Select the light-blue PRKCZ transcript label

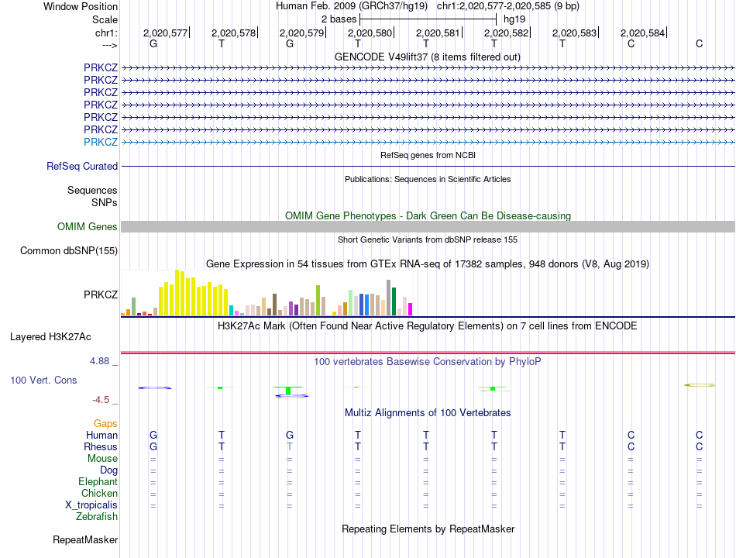(x=101, y=142)
